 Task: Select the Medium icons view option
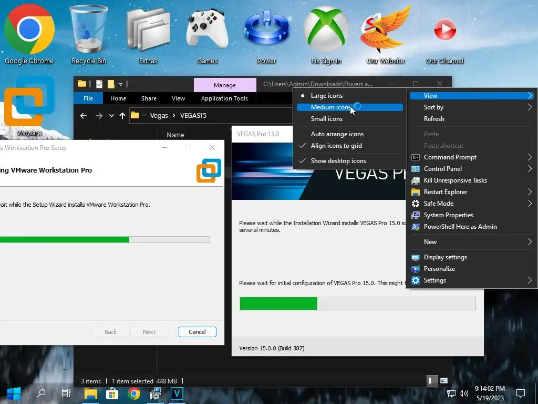pos(350,107)
